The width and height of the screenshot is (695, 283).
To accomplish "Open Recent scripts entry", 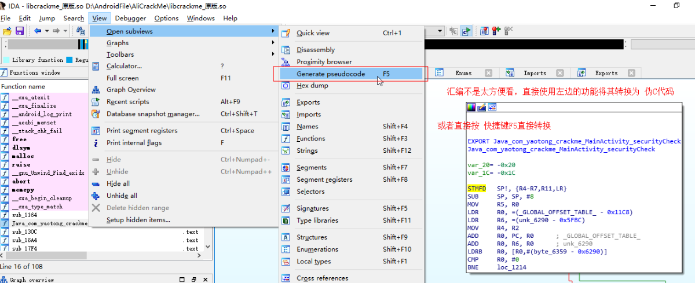I will pyautogui.click(x=184, y=102).
